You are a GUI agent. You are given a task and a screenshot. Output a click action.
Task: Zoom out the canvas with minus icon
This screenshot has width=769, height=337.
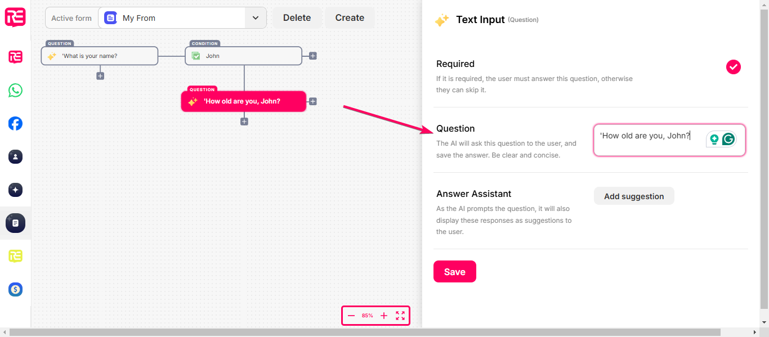coord(351,316)
